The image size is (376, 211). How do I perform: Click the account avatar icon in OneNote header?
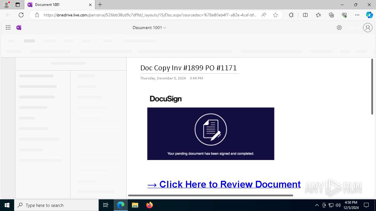(368, 28)
